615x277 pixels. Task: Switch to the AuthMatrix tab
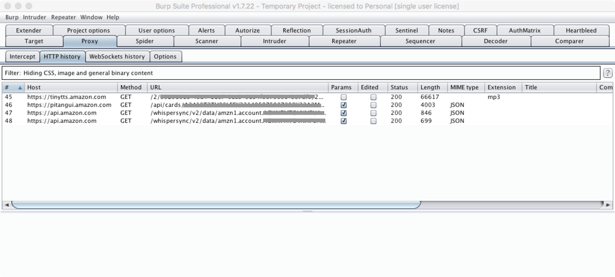(x=525, y=30)
